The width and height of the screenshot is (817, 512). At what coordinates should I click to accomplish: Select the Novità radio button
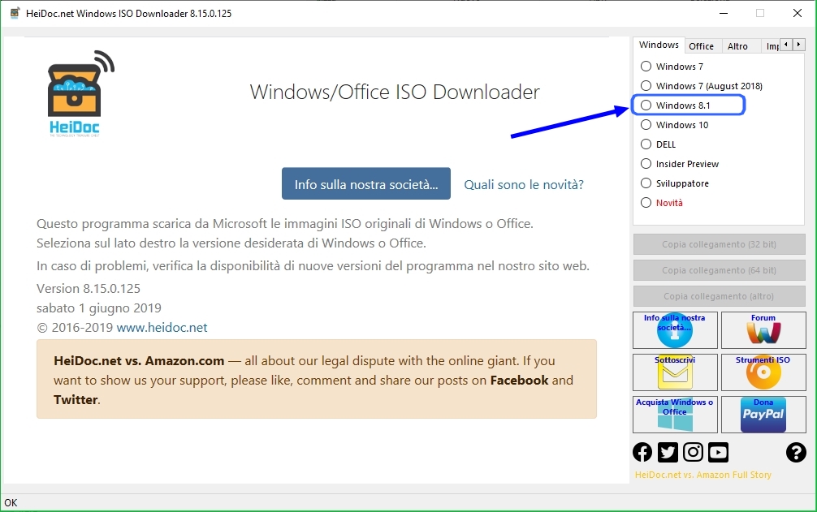click(x=646, y=203)
